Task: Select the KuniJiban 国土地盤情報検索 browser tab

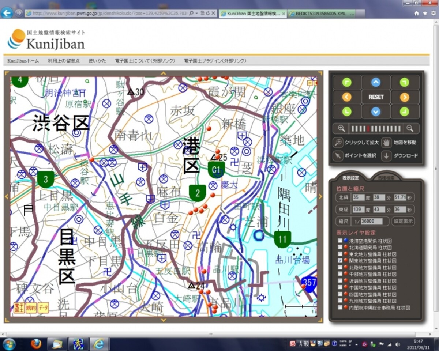Action: (x=252, y=14)
